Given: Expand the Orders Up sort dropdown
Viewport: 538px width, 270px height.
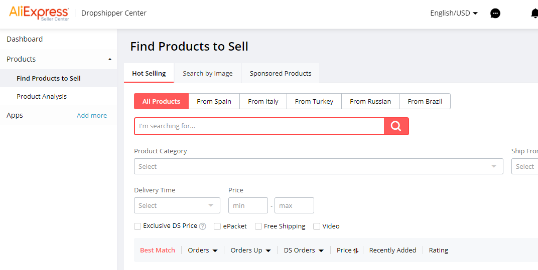Looking at the screenshot, I should click(x=251, y=250).
